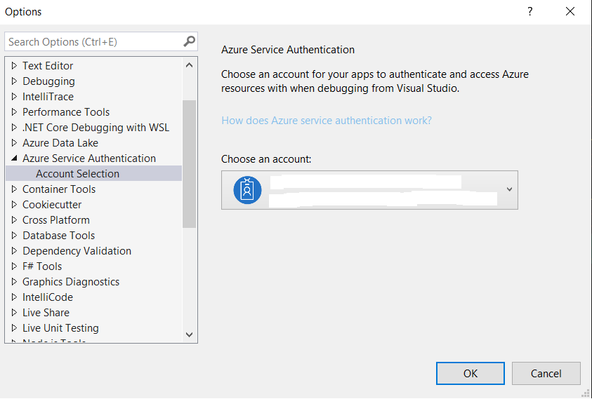
Task: Select Graphics Diagnostics label
Action: pyautogui.click(x=71, y=282)
